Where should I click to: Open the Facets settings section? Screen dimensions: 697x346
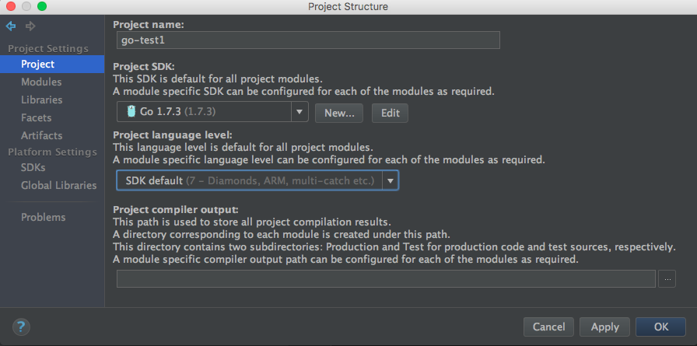pyautogui.click(x=36, y=117)
